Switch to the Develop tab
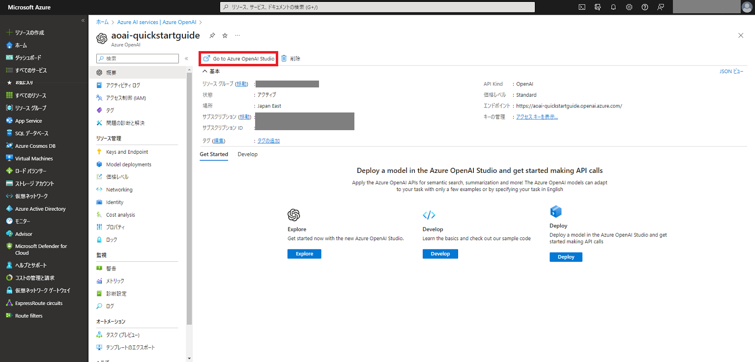 pos(247,154)
